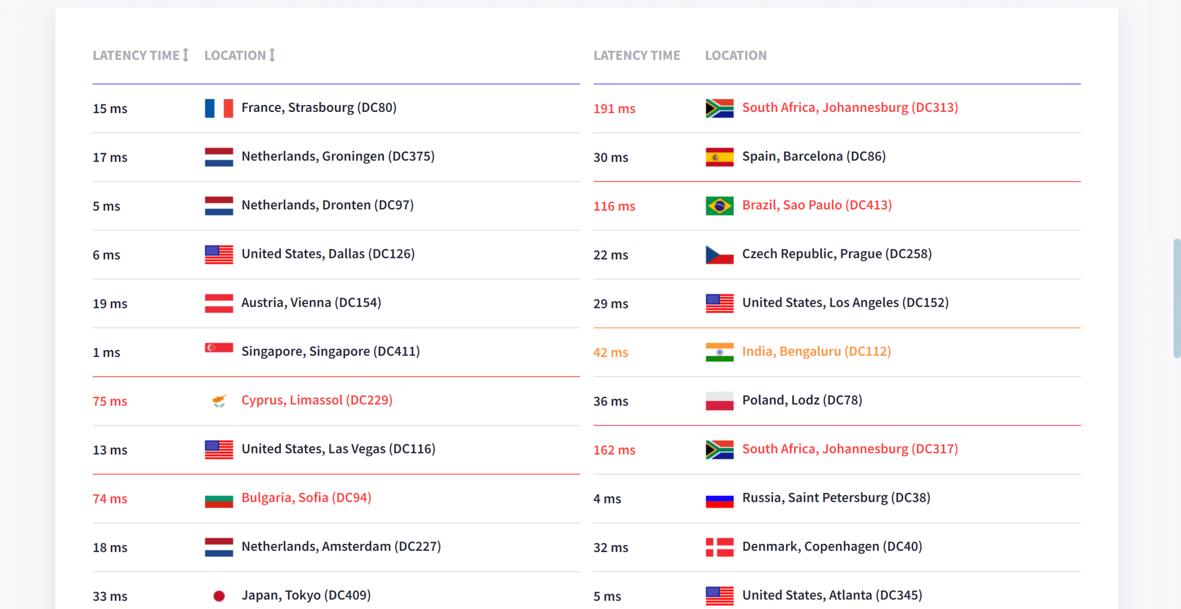
Task: Click the France flag icon
Action: pyautogui.click(x=218, y=108)
